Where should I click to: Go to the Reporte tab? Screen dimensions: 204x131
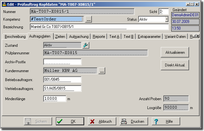tap(99, 37)
